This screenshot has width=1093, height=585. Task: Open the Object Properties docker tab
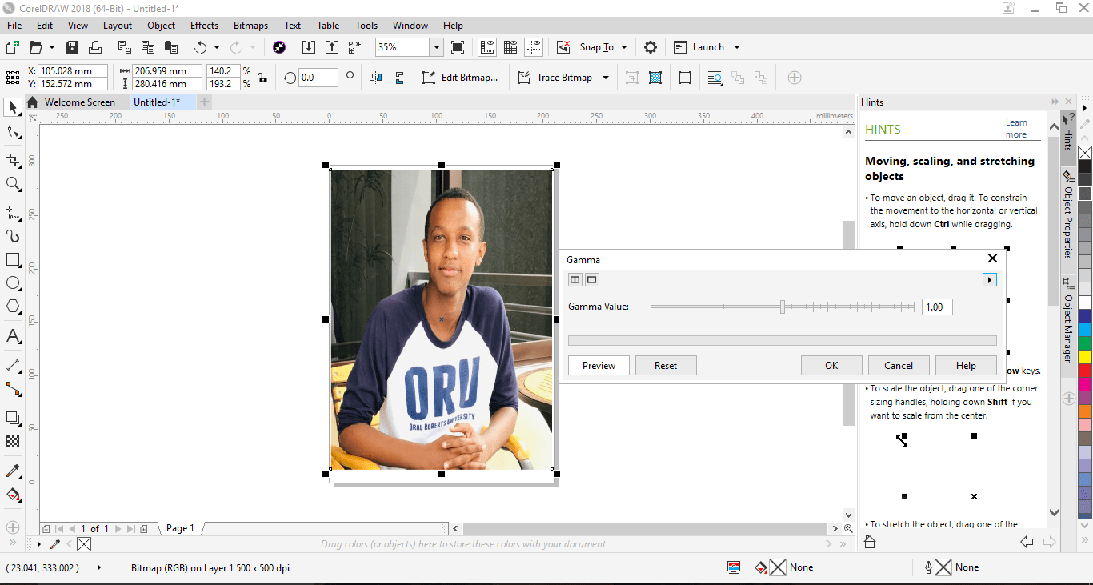pyautogui.click(x=1067, y=215)
